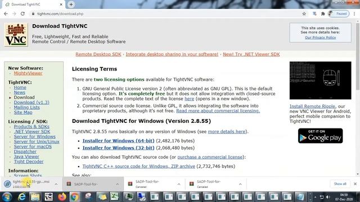
Task: Expand options for the second SADP-Tool download
Action: coord(179,184)
